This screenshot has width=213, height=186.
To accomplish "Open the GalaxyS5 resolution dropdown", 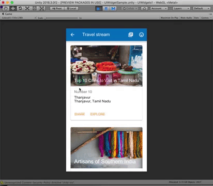I will (19, 18).
